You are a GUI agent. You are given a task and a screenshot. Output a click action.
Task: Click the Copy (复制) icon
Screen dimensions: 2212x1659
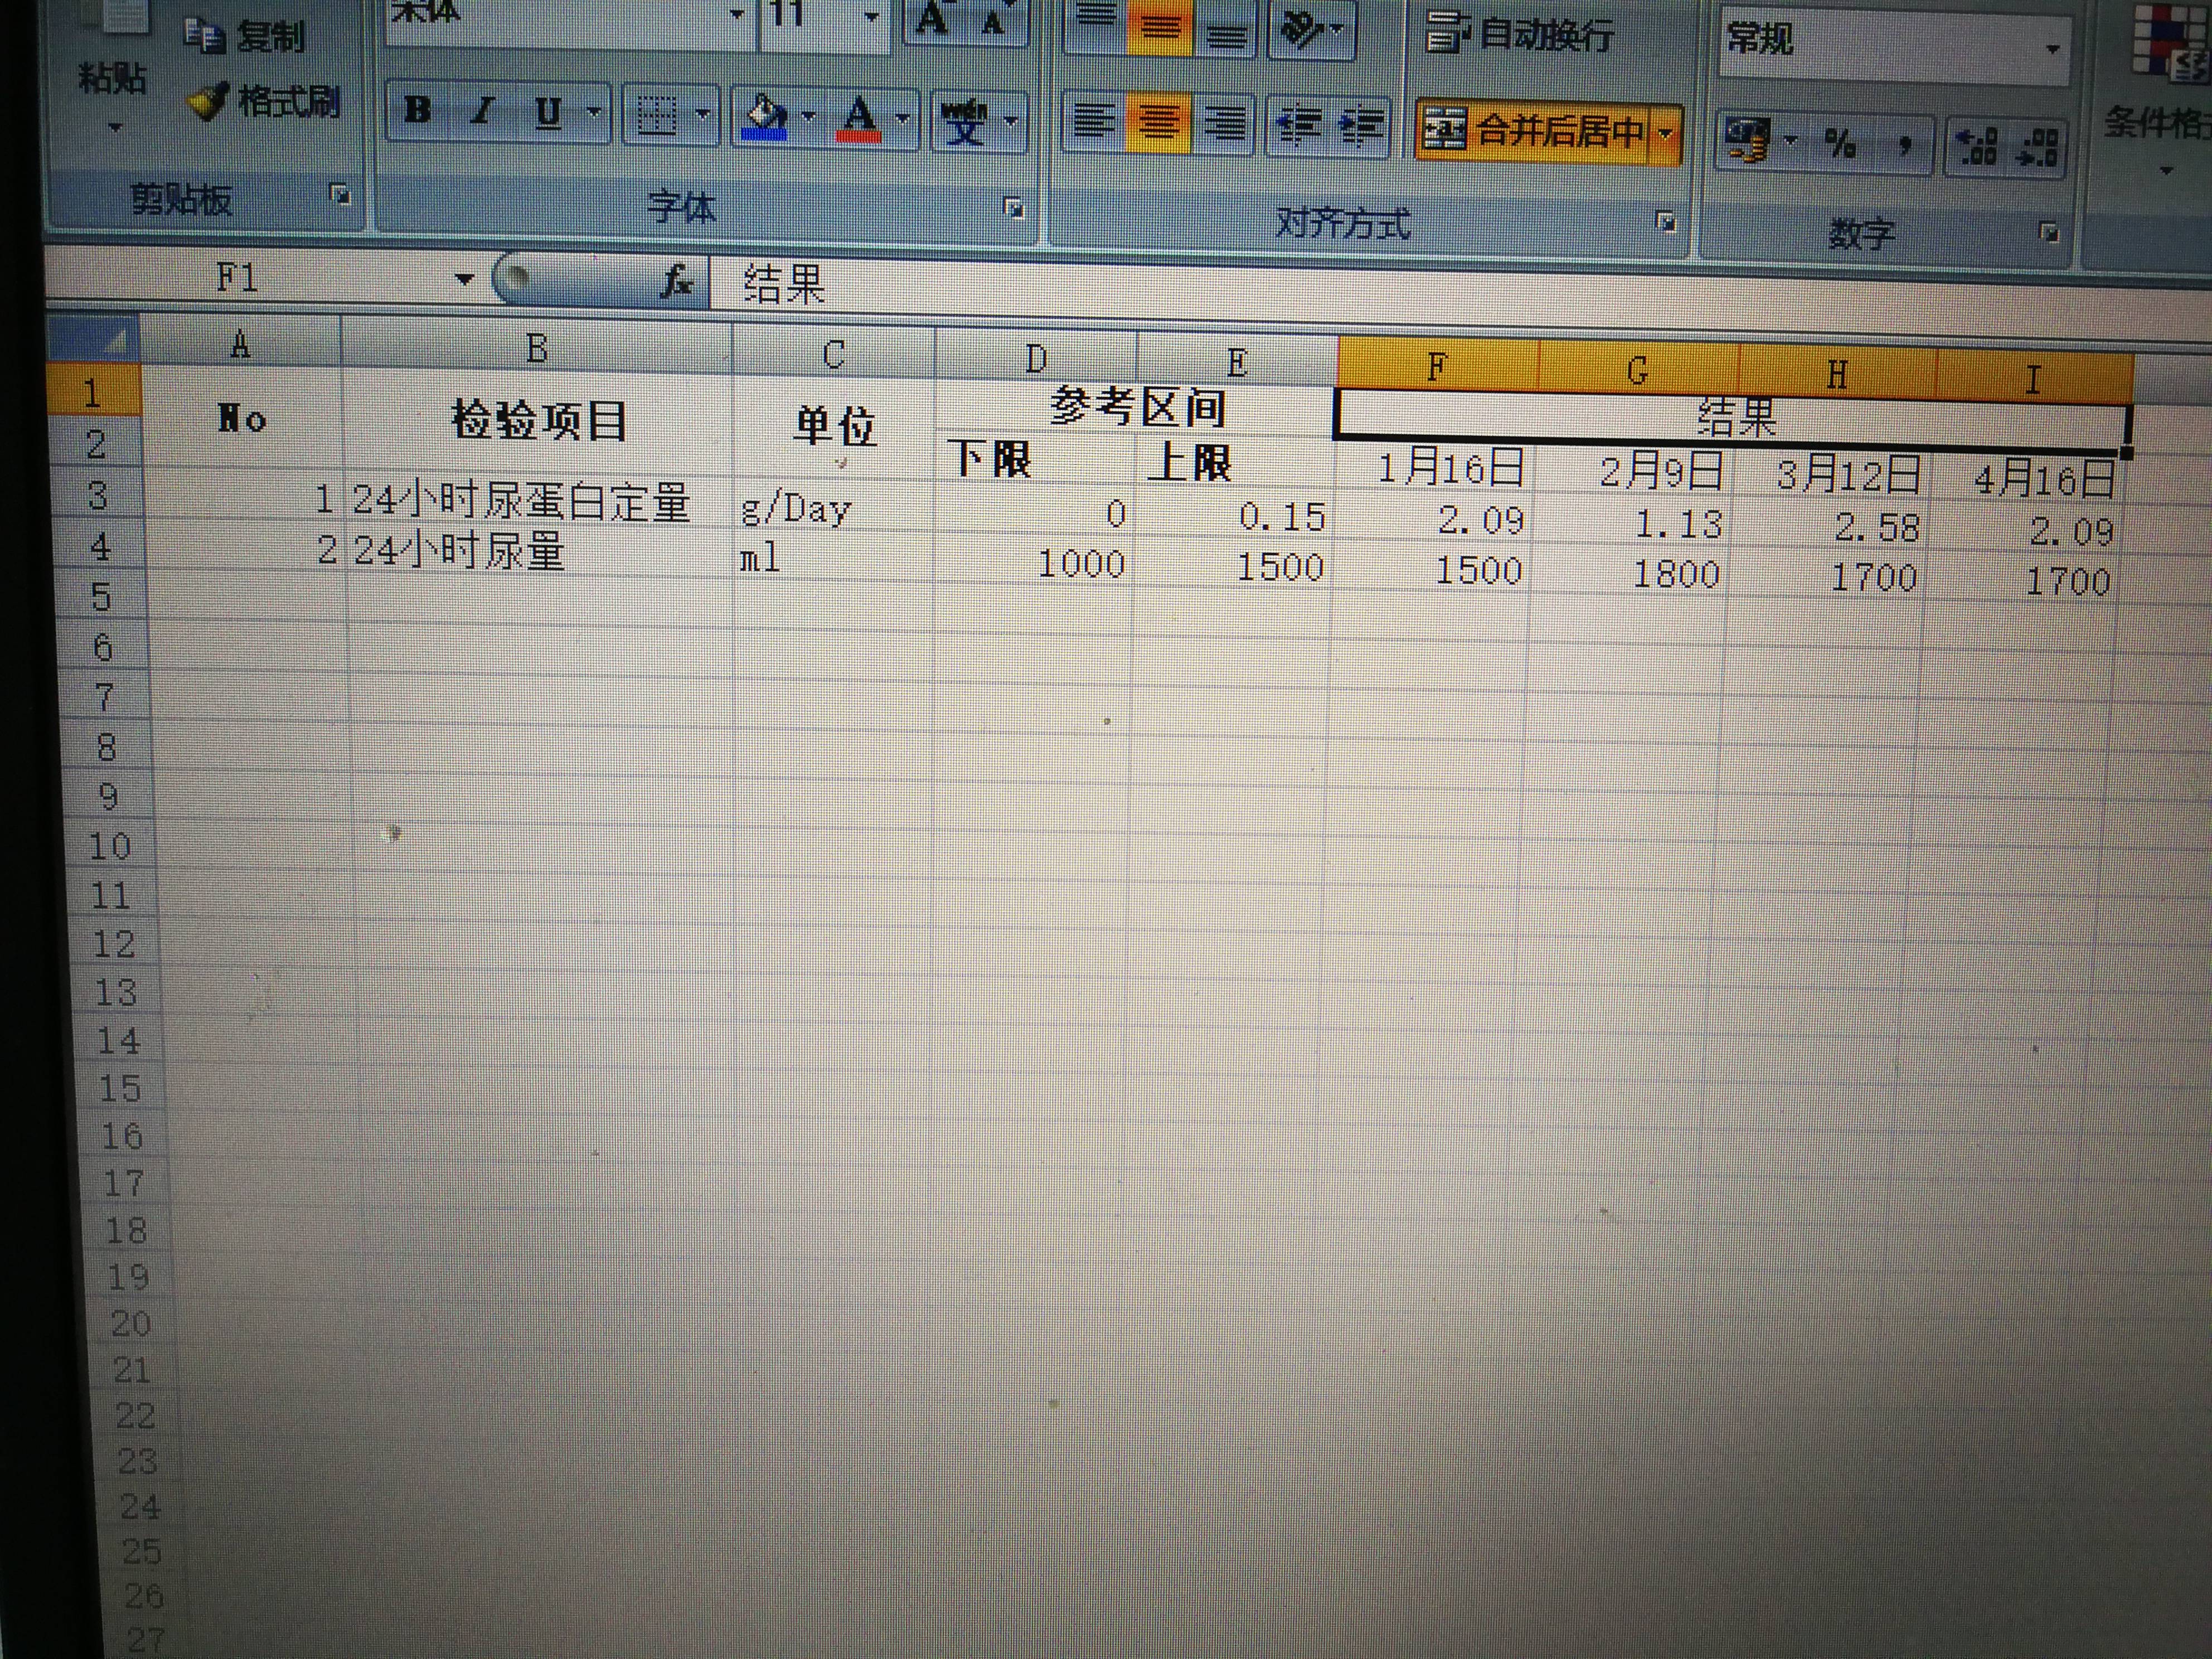[x=205, y=37]
